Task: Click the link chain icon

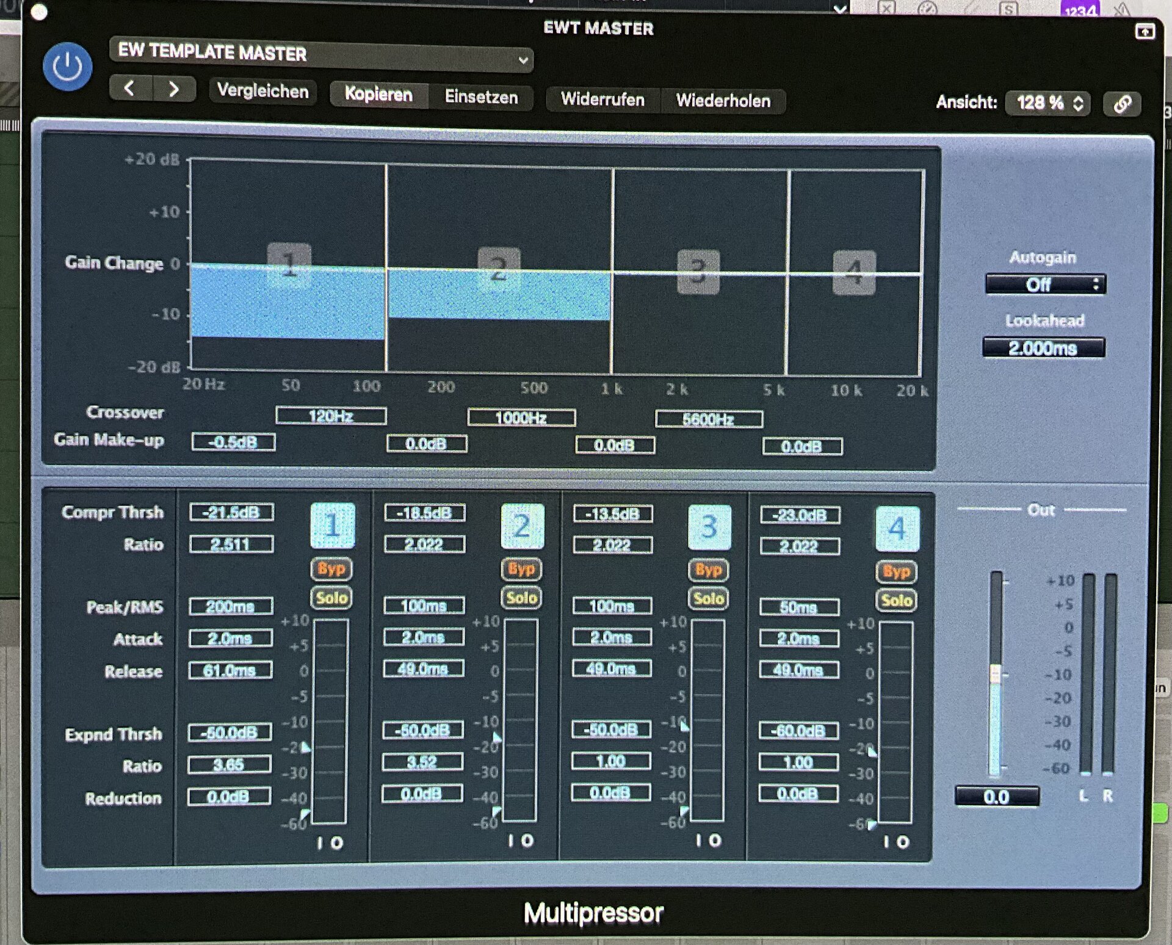Action: [1122, 104]
